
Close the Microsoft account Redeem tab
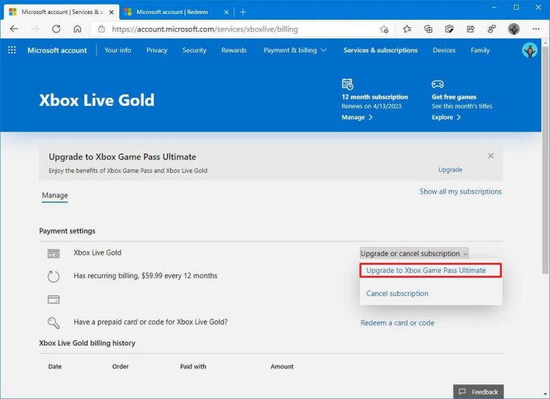[x=226, y=12]
